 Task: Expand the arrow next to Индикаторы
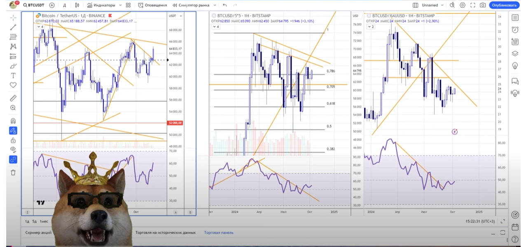point(120,5)
